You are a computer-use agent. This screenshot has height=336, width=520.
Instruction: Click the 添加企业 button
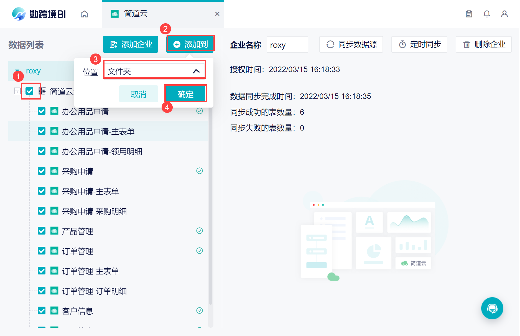click(x=131, y=44)
